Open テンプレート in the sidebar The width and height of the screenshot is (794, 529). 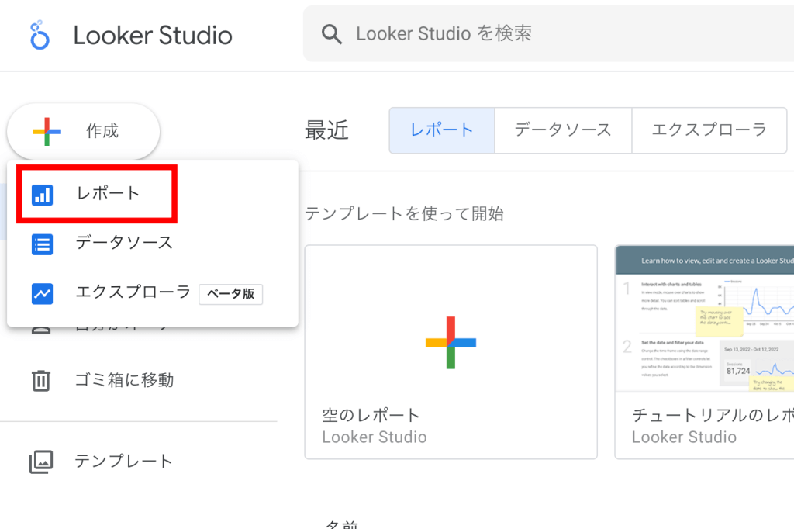click(123, 462)
